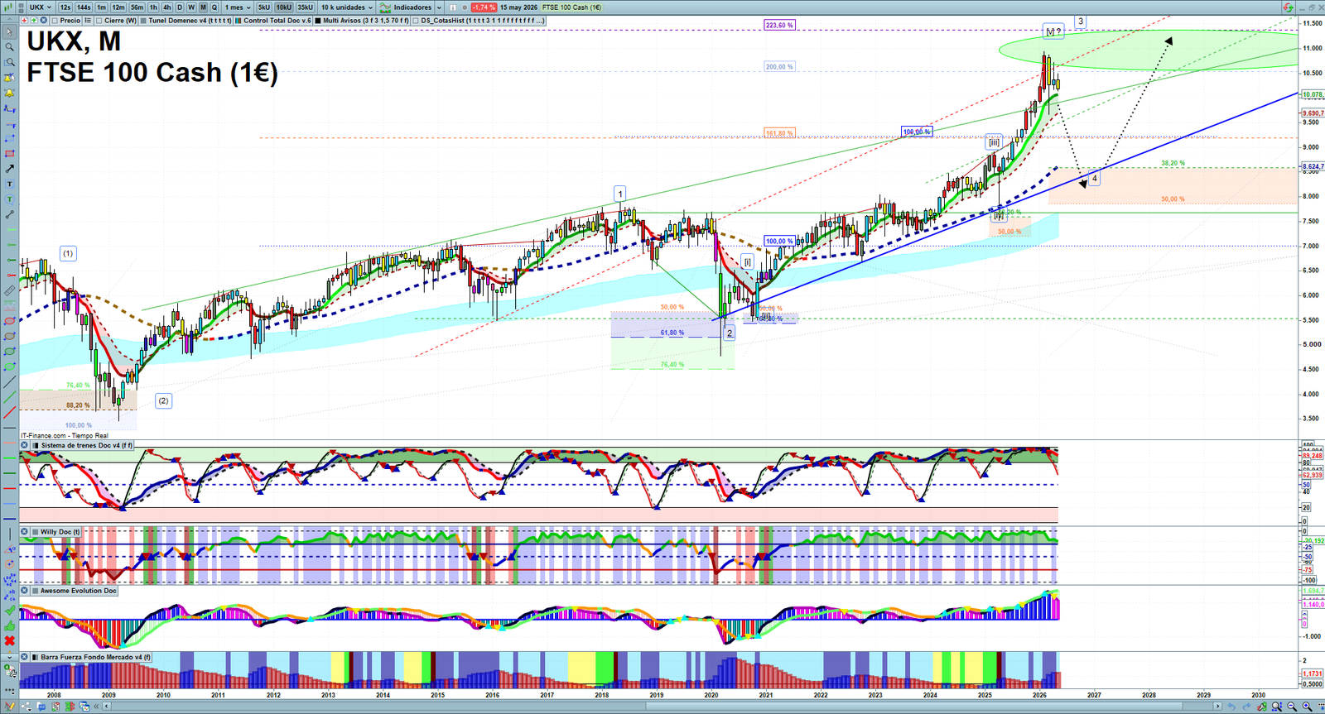Select the 12m timeframe button

(118, 7)
